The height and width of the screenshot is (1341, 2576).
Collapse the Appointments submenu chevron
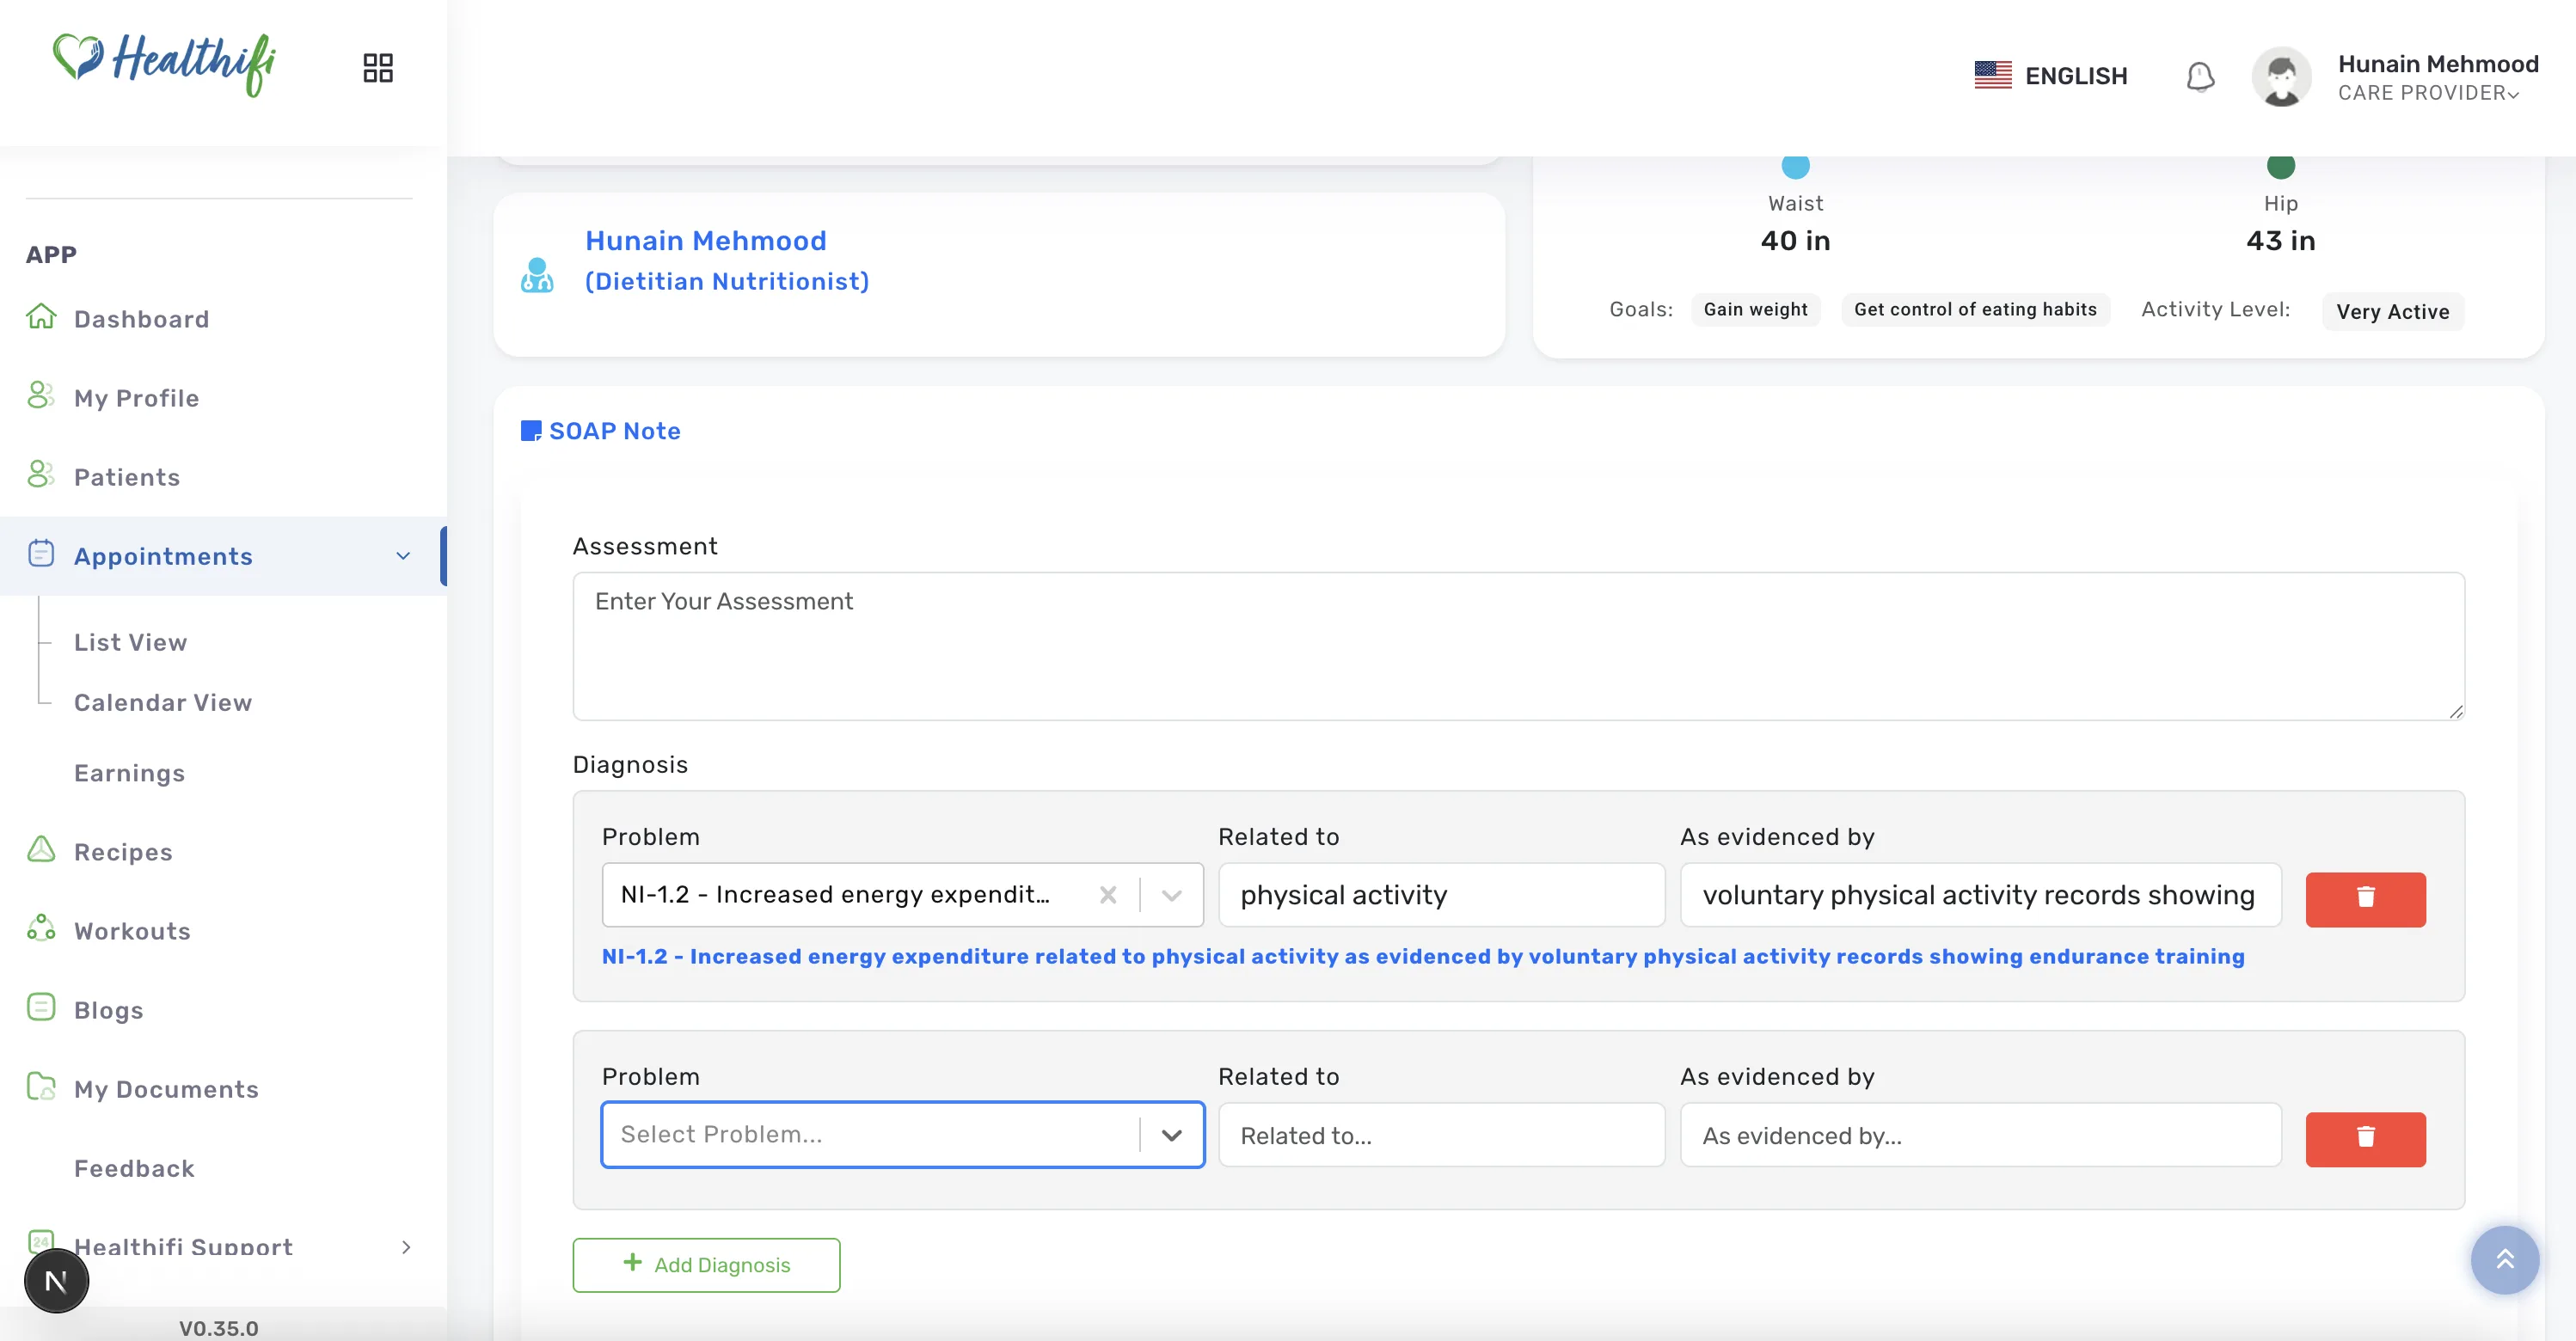coord(403,556)
